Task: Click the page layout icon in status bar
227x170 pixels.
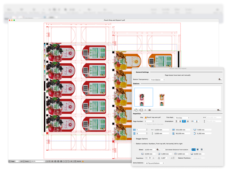Action: pos(10,161)
